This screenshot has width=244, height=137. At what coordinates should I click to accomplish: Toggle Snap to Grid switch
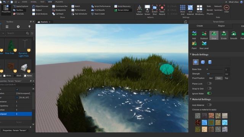pos(209,88)
